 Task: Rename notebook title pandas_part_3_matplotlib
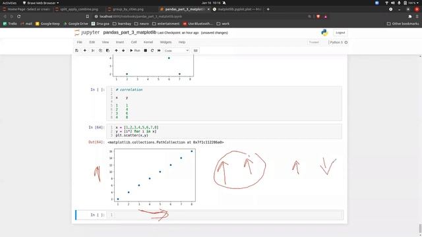[x=129, y=32]
